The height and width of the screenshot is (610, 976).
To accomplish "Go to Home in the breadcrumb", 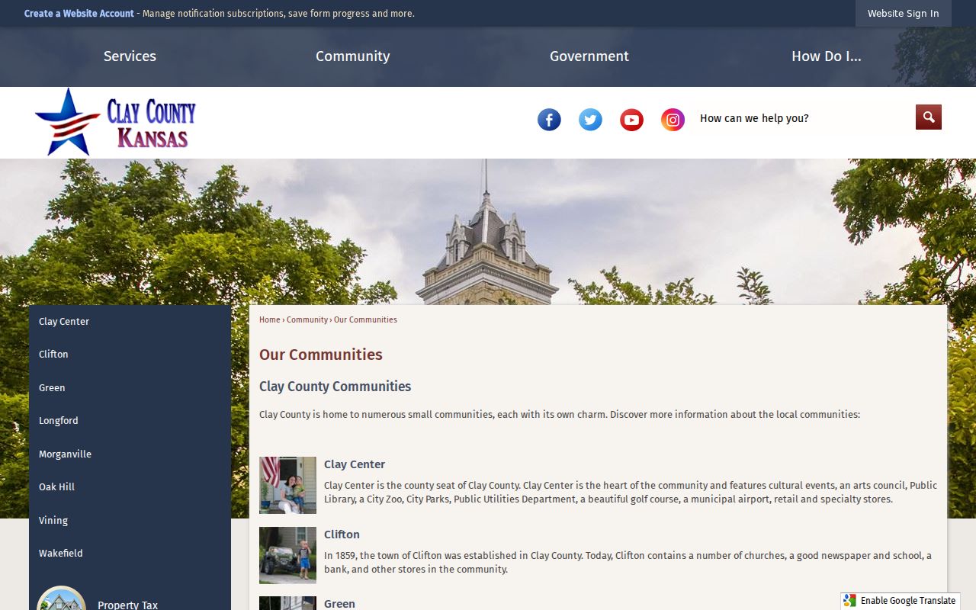I will 270,320.
